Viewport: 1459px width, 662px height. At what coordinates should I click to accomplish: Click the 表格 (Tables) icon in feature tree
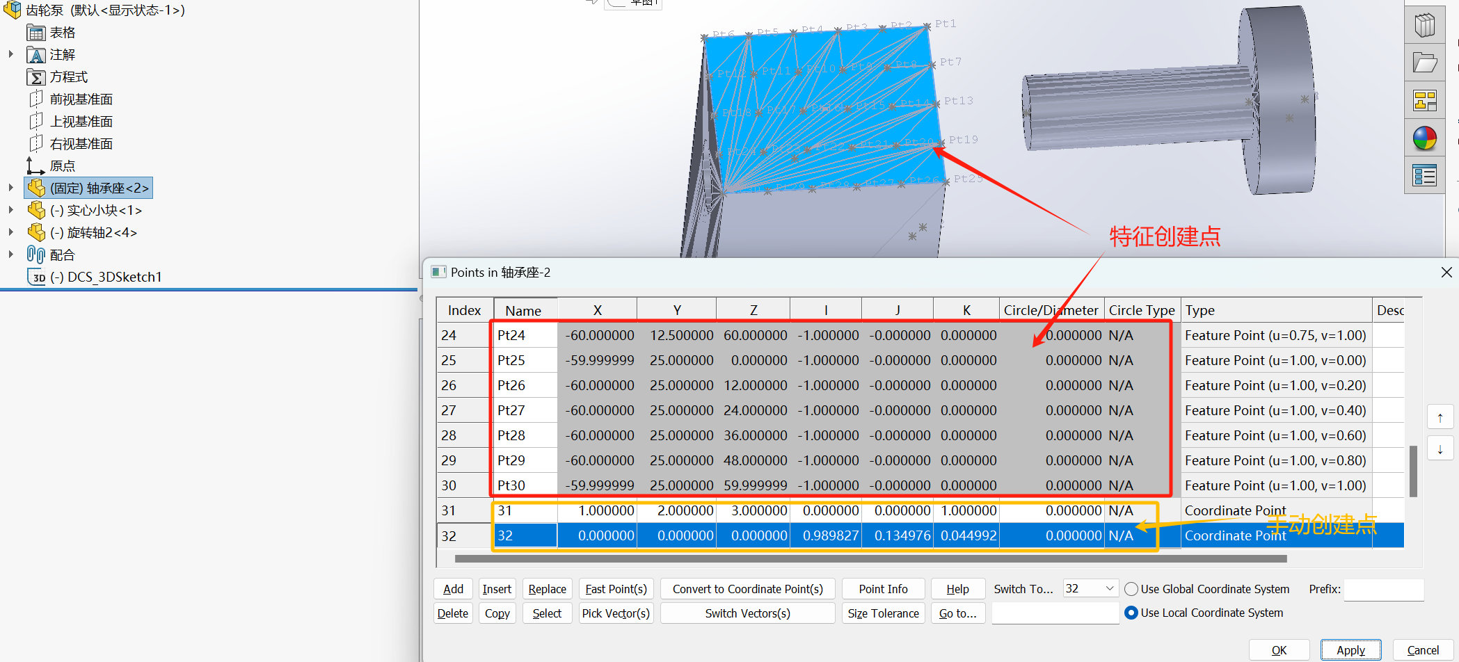[35, 32]
